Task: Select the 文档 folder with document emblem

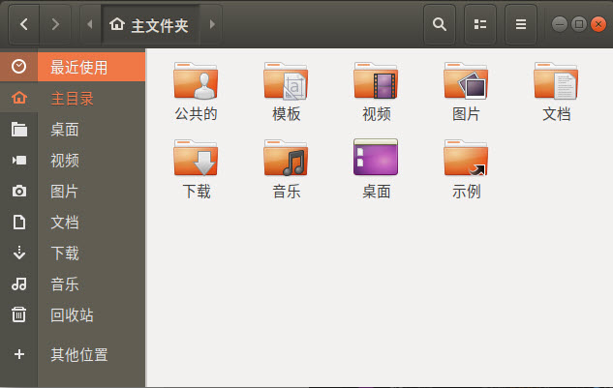Action: (x=556, y=80)
